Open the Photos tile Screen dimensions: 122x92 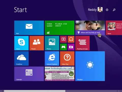(52, 43)
